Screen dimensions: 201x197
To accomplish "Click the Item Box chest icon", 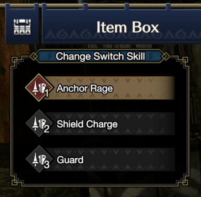I will (22, 27).
